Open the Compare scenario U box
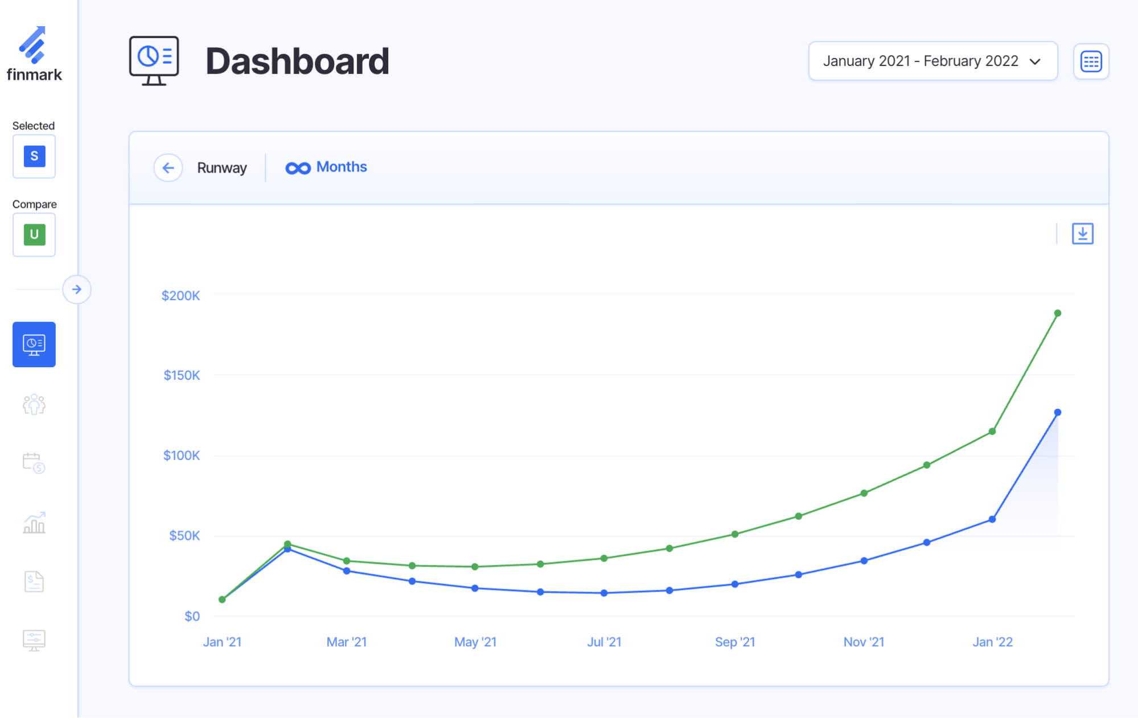 coord(34,235)
